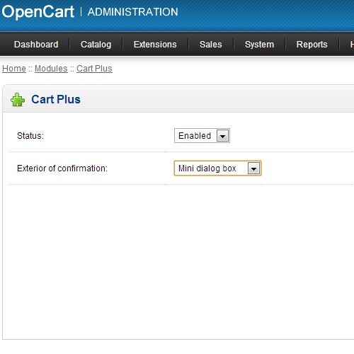Open the Extensions menu
354x354 pixels.
[155, 45]
